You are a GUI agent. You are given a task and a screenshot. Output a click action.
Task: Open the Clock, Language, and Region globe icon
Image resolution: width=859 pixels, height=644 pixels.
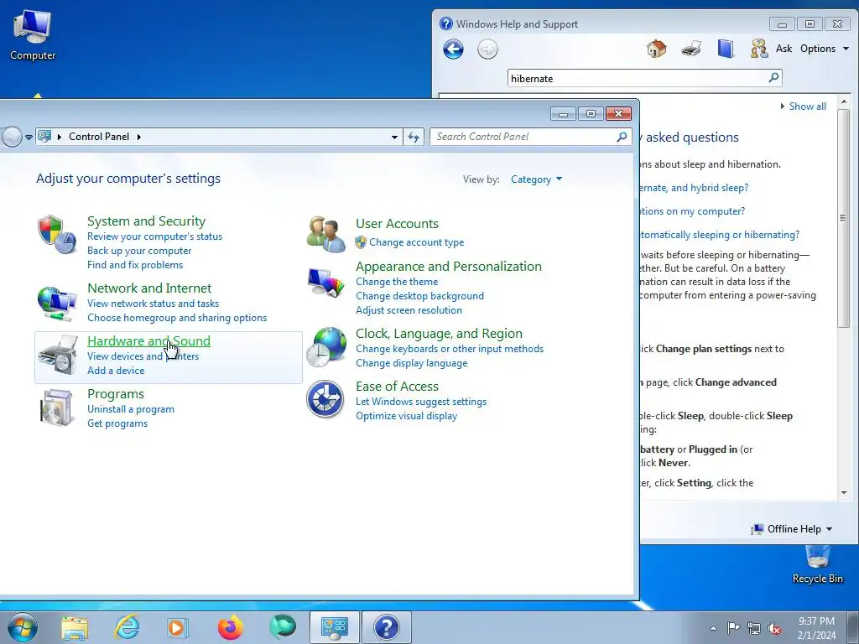click(x=326, y=346)
